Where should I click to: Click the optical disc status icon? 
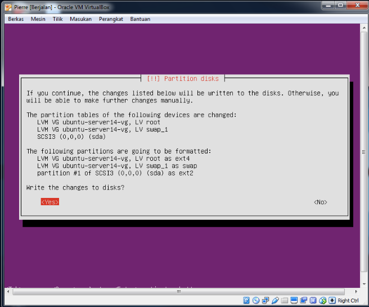pos(256,300)
